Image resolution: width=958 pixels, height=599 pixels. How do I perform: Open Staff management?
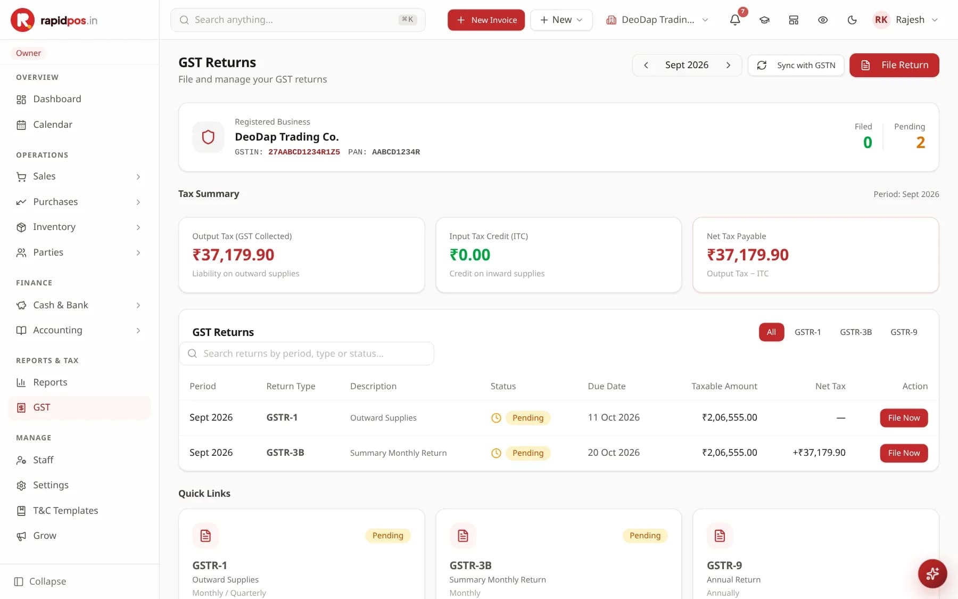pos(80,460)
